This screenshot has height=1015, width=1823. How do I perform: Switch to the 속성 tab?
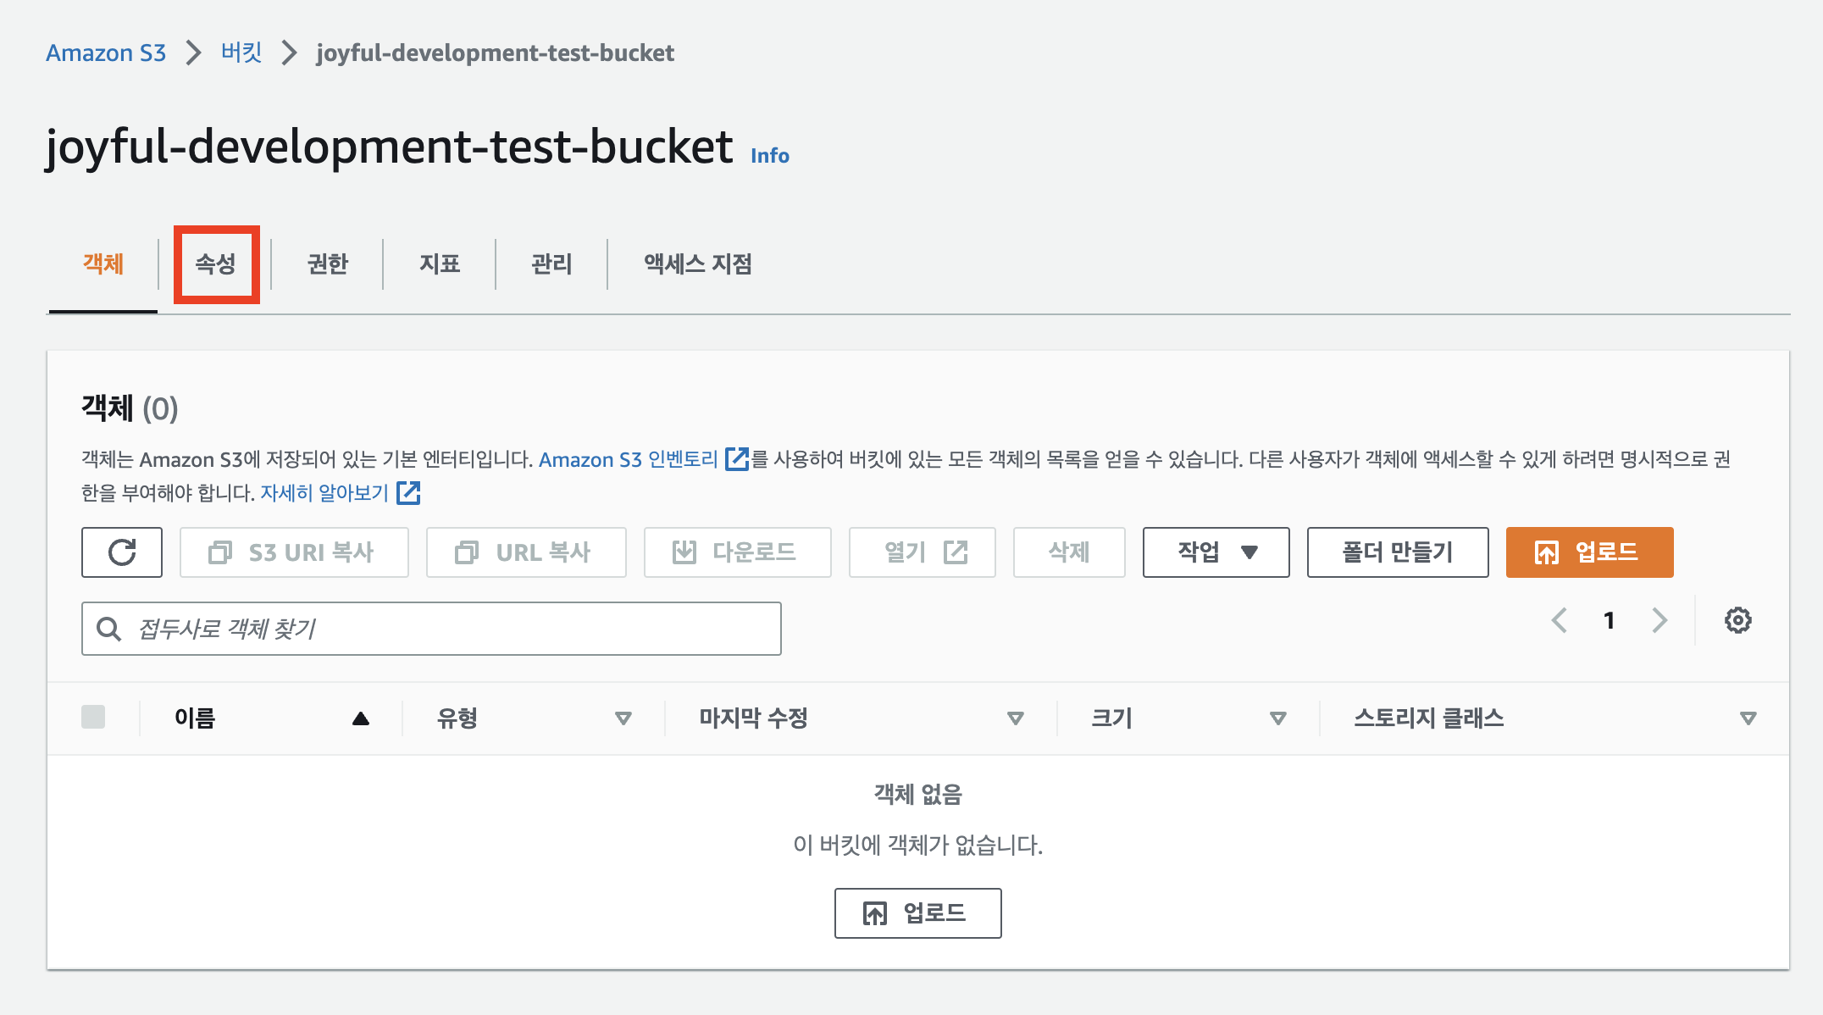click(216, 264)
